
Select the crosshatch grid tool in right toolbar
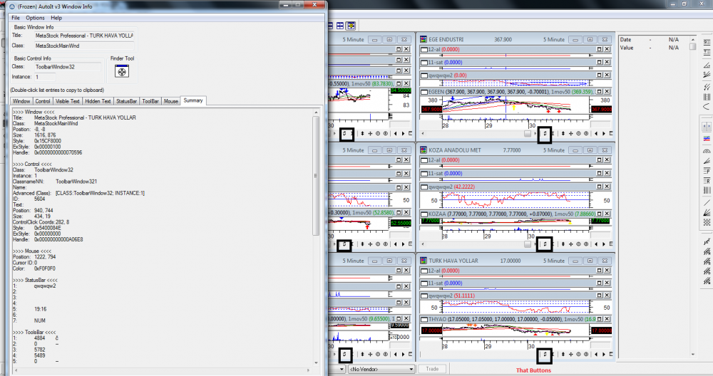pos(707,222)
